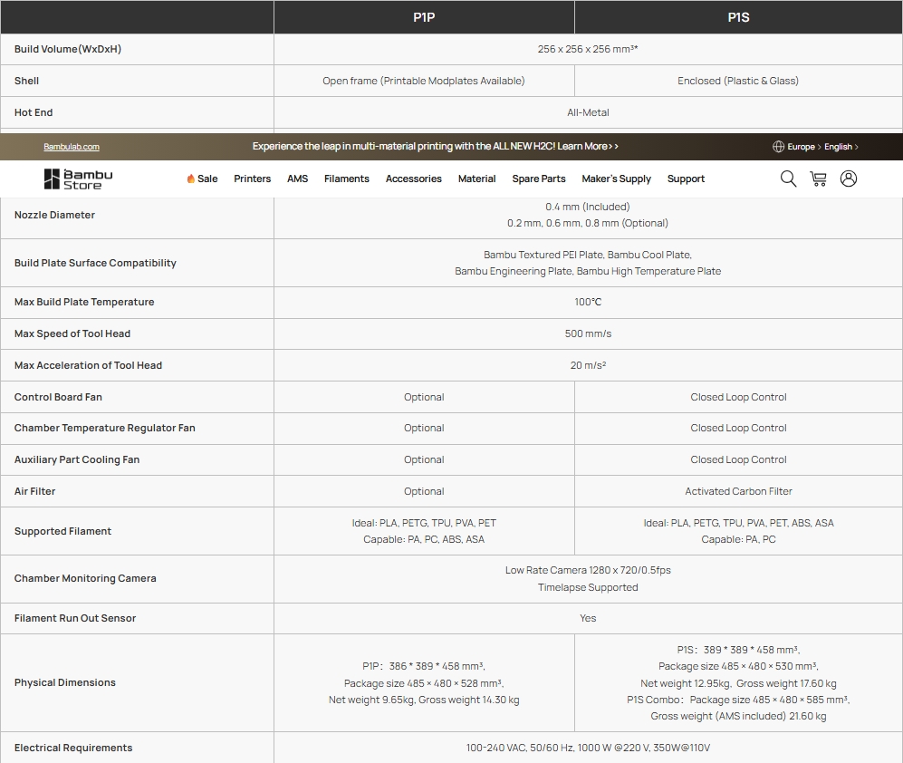Follow the Bambulab.com link

pyautogui.click(x=72, y=147)
